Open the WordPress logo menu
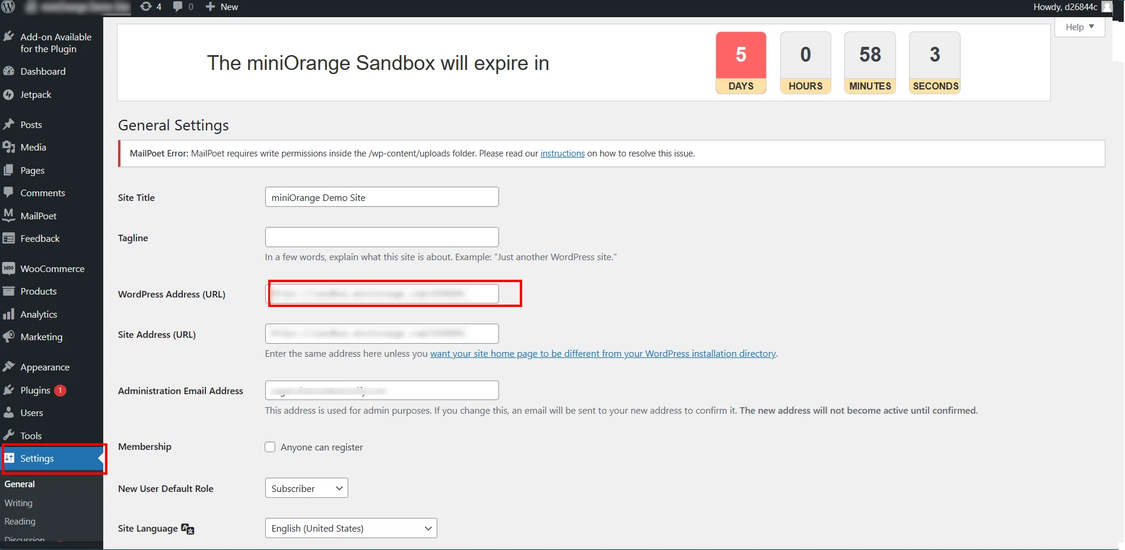The image size is (1125, 550). pyautogui.click(x=8, y=7)
